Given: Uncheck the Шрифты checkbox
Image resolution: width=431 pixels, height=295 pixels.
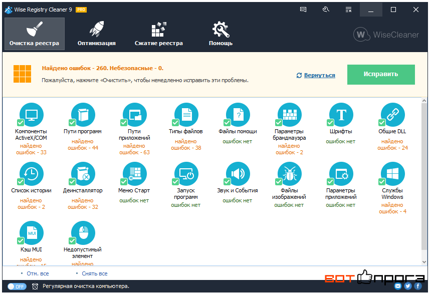Looking at the screenshot, I should (x=330, y=123).
